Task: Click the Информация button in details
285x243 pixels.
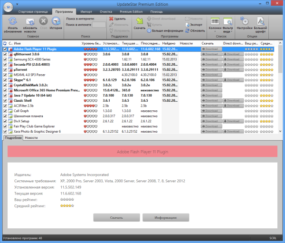Action: [166, 217]
